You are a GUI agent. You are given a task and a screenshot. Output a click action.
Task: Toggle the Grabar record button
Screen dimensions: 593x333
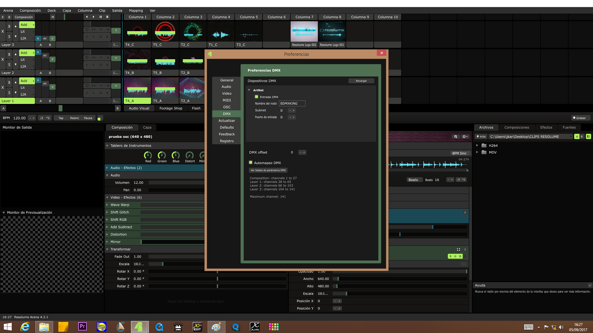[580, 118]
